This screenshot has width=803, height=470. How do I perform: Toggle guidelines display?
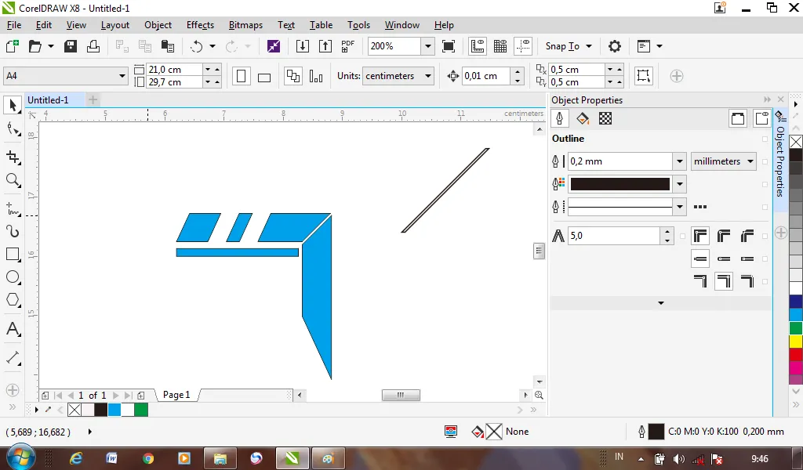(x=523, y=46)
